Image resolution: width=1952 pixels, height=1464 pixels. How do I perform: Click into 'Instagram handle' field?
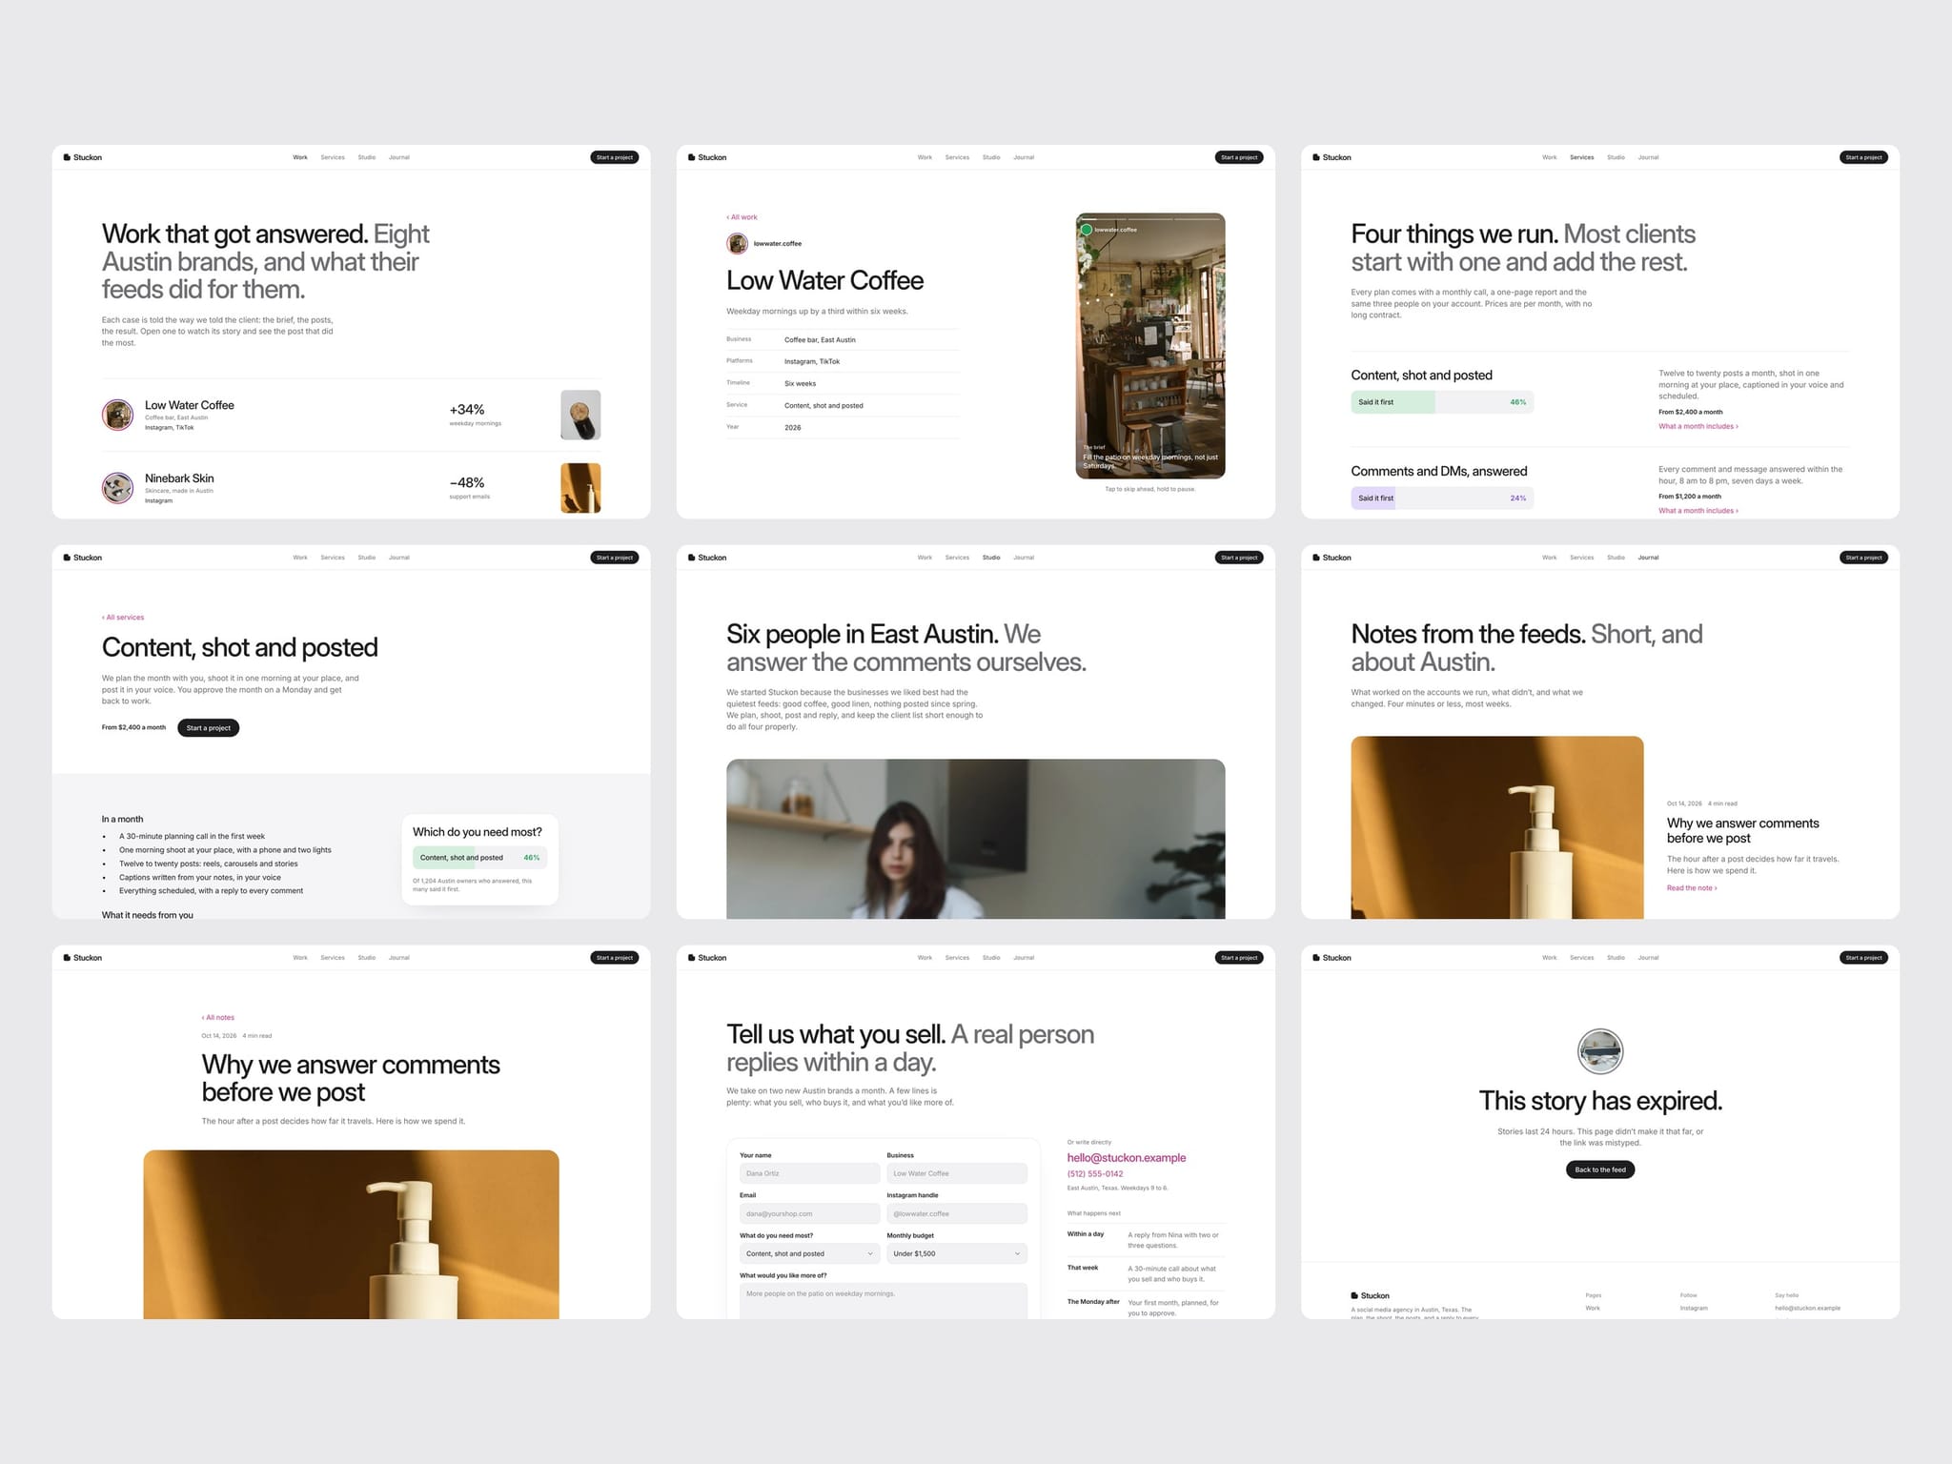click(x=957, y=1213)
